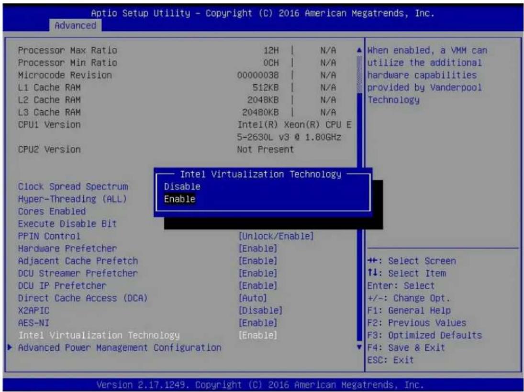This screenshot has width=524, height=392.
Task: Select Adjacent Cache Prefetch setting
Action: coord(78,261)
